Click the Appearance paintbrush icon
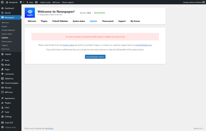This screenshot has width=206, height=131. point(2,98)
